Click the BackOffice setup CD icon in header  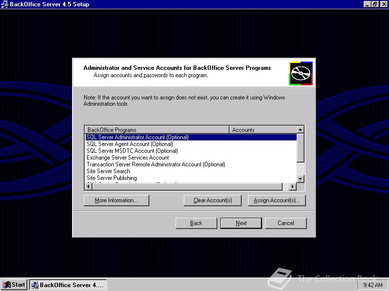pos(301,74)
